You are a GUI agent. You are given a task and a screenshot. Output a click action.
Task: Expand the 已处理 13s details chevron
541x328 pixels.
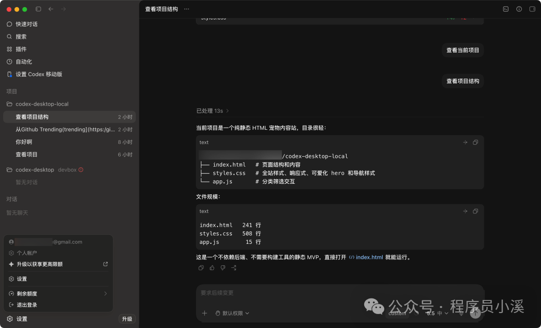tap(227, 111)
